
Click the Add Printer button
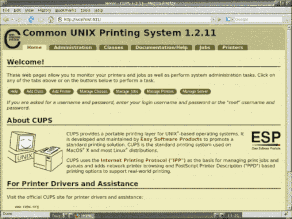(61, 92)
